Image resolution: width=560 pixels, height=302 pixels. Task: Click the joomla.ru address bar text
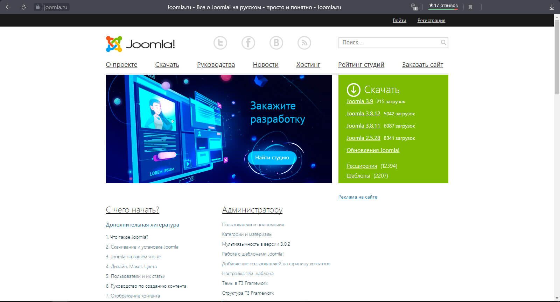point(56,7)
